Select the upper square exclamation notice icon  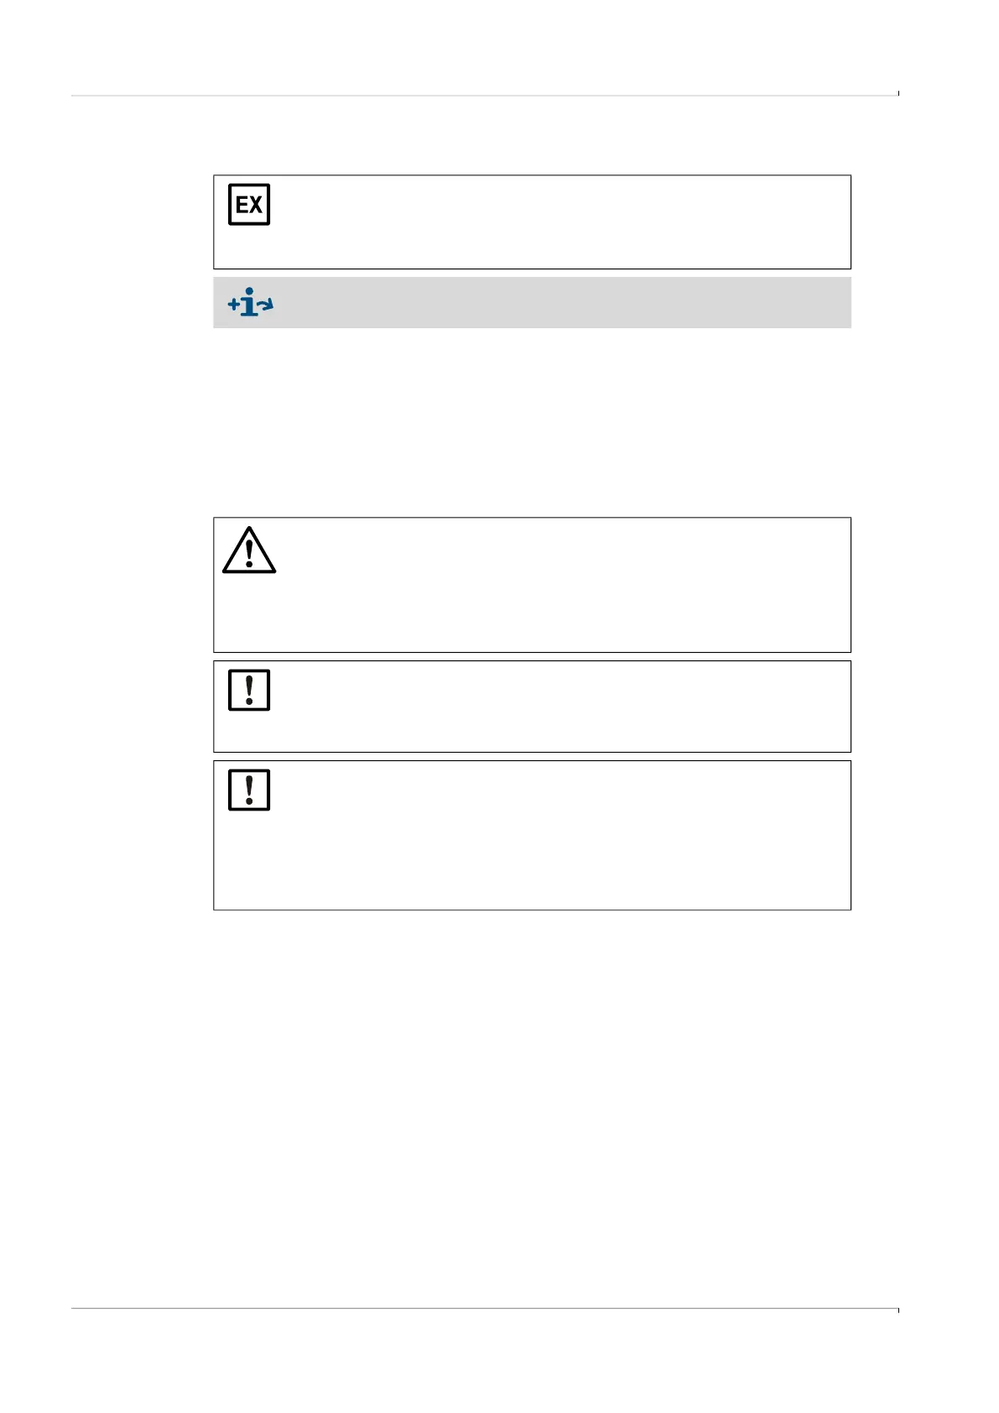pos(249,690)
